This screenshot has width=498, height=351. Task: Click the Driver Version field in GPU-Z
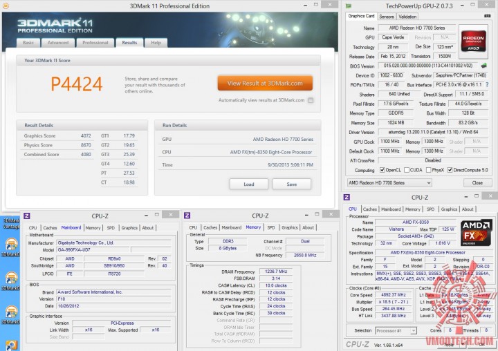[x=433, y=132]
